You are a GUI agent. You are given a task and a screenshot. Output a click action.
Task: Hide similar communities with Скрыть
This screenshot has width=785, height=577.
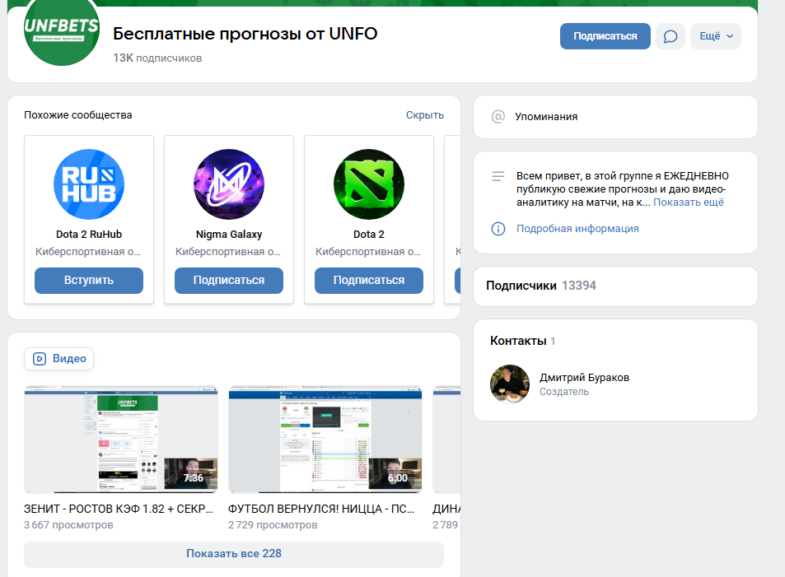tap(424, 115)
